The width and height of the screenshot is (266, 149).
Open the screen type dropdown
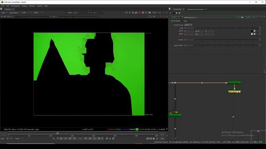188,25
